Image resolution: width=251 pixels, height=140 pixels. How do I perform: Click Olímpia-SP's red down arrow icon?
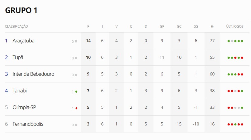pyautogui.click(x=76, y=108)
